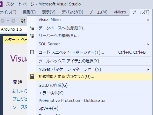Choose GUID の作成(G) menu item

coord(90,85)
